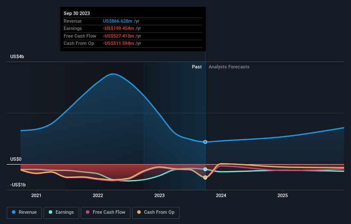The image size is (351, 224).
Task: Click the Free Cash Flow label in tooltip
Action: pyautogui.click(x=80, y=36)
